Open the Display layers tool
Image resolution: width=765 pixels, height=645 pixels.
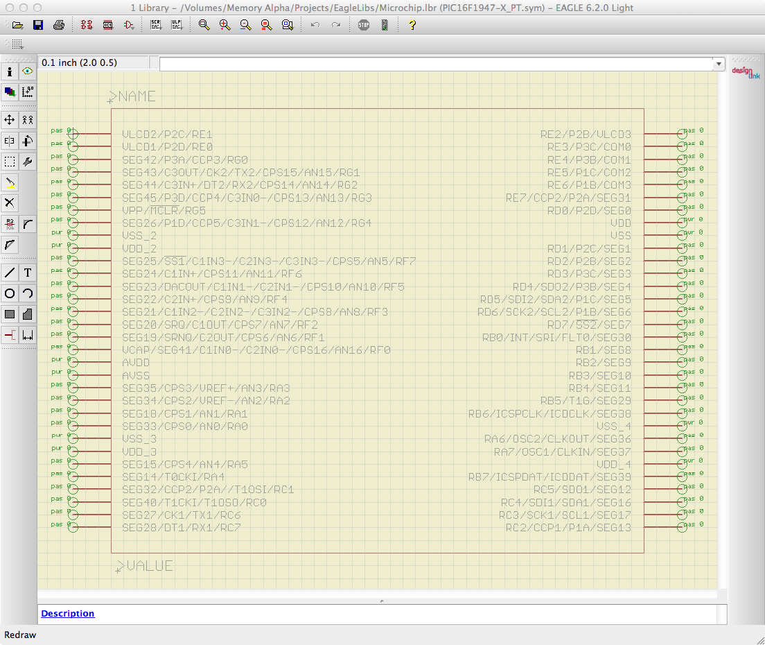(10, 92)
